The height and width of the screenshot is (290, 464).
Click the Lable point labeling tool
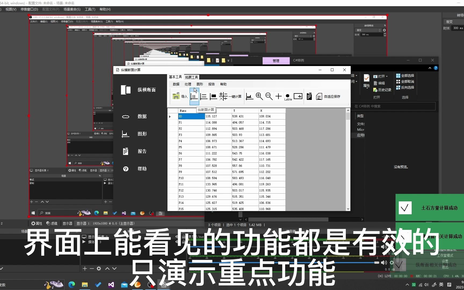pos(288,96)
